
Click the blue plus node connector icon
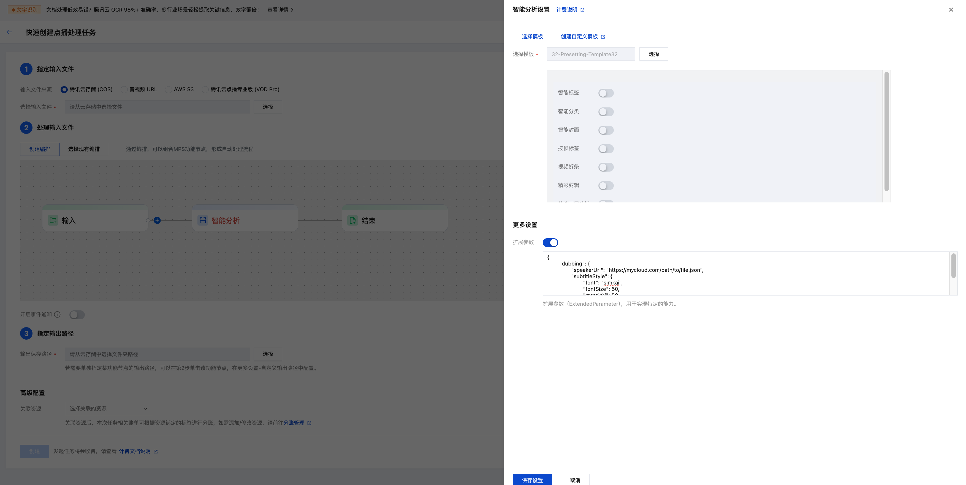tap(157, 221)
